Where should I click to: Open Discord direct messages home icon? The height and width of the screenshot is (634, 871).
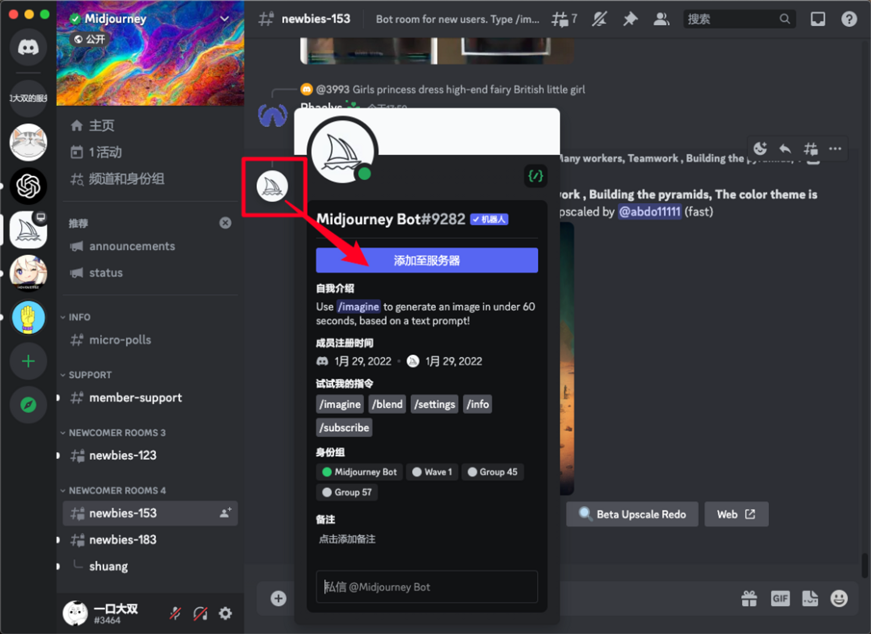tap(28, 47)
